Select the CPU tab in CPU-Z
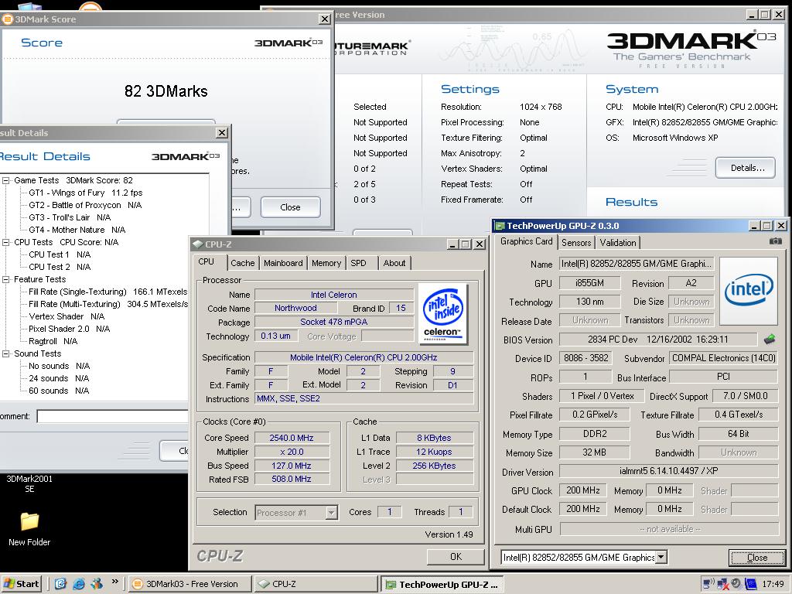This screenshot has height=594, width=792. (x=206, y=261)
